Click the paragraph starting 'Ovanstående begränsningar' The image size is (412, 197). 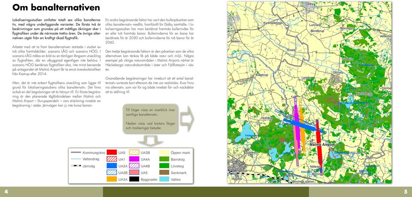tap(149, 85)
